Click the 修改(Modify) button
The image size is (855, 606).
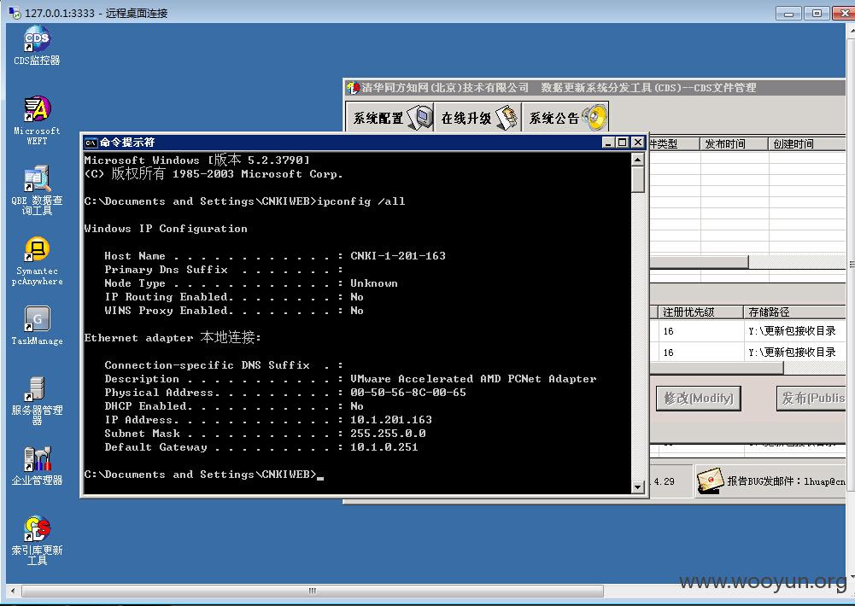click(x=699, y=399)
